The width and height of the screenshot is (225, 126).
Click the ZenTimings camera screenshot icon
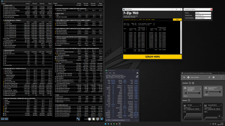pos(137,73)
